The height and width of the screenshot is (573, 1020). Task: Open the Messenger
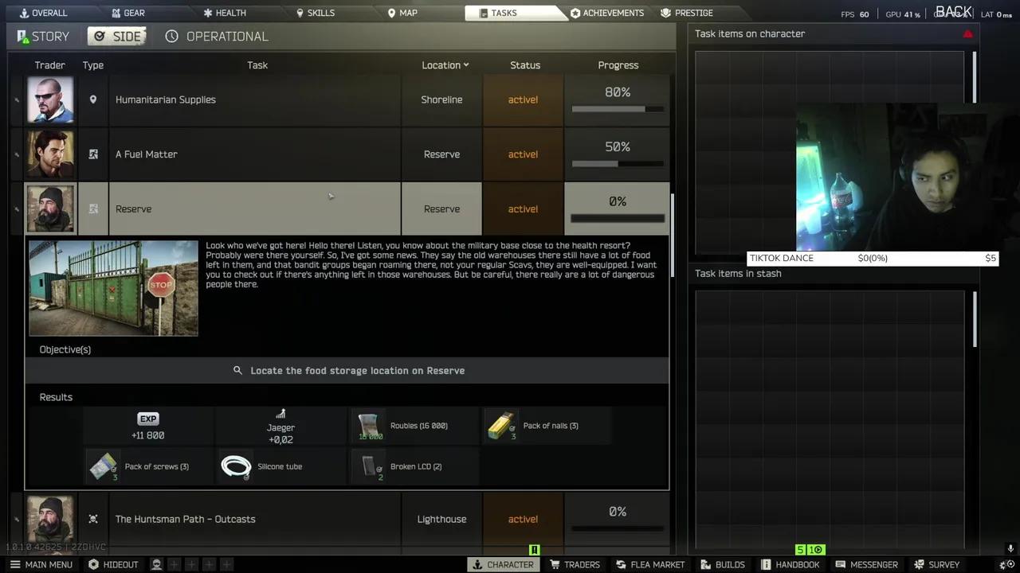click(x=866, y=564)
